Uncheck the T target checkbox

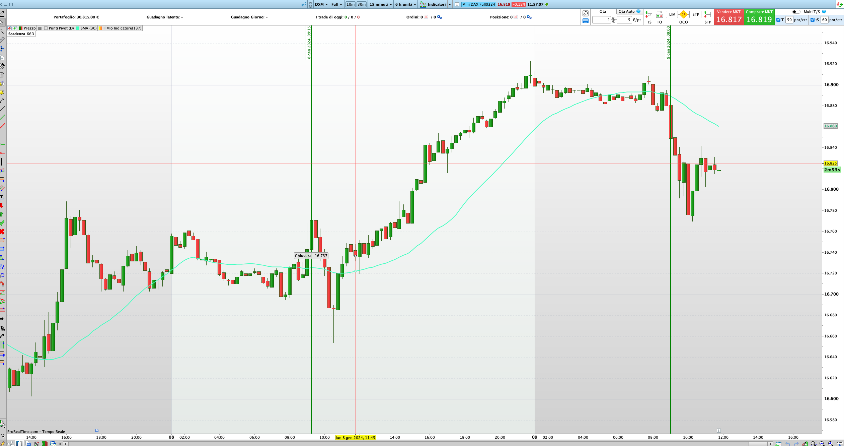coord(778,20)
